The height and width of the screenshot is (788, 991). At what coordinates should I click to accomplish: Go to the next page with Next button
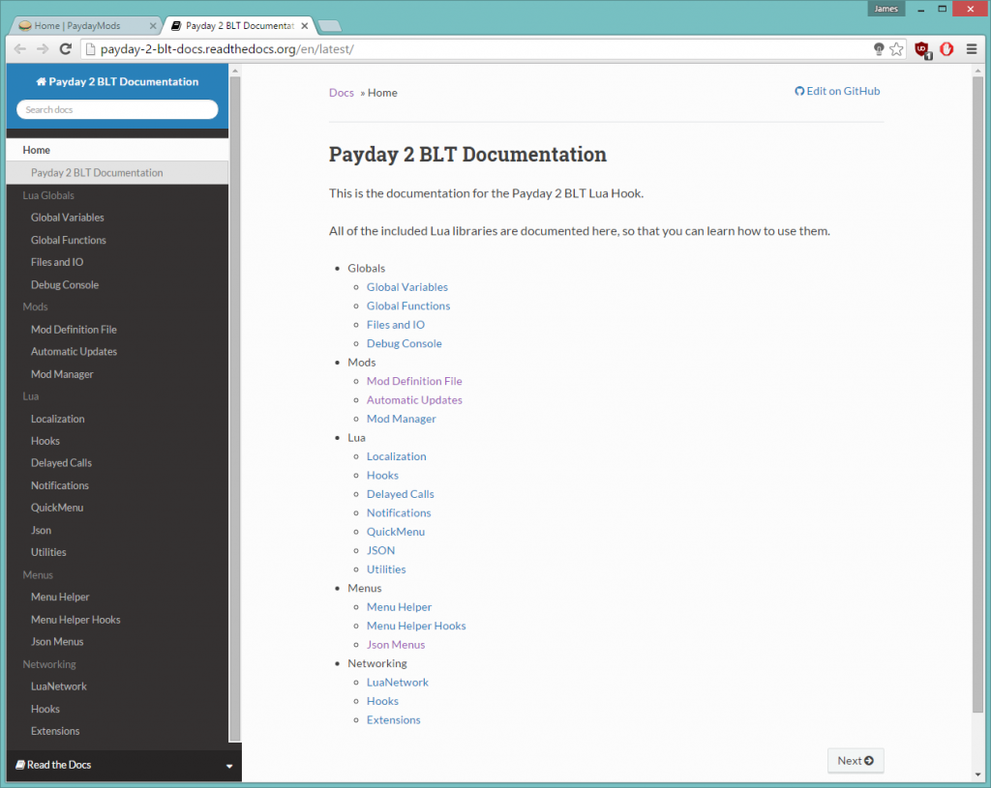point(856,761)
